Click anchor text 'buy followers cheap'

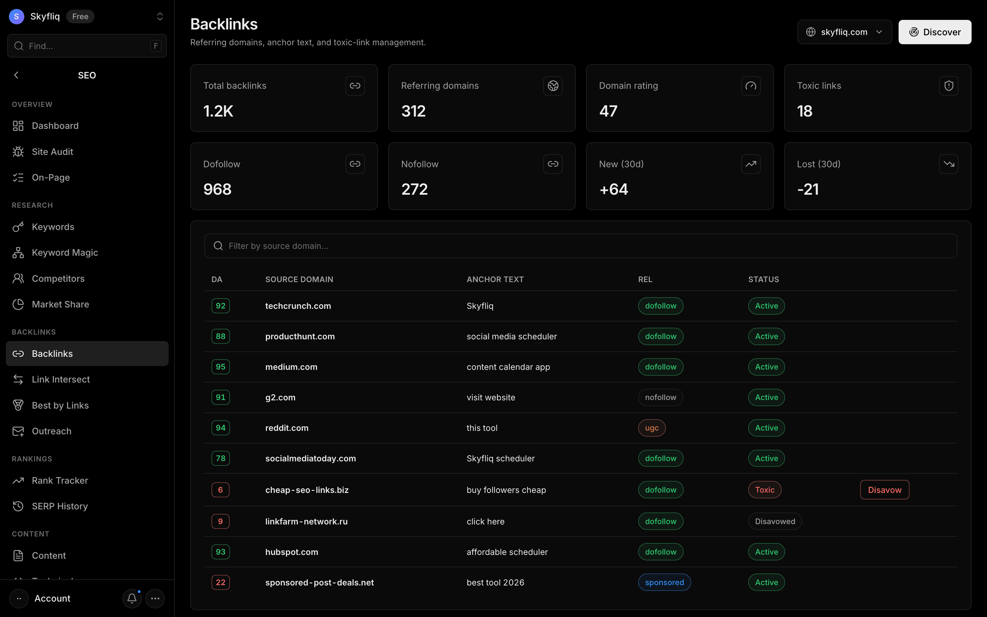[506, 490]
